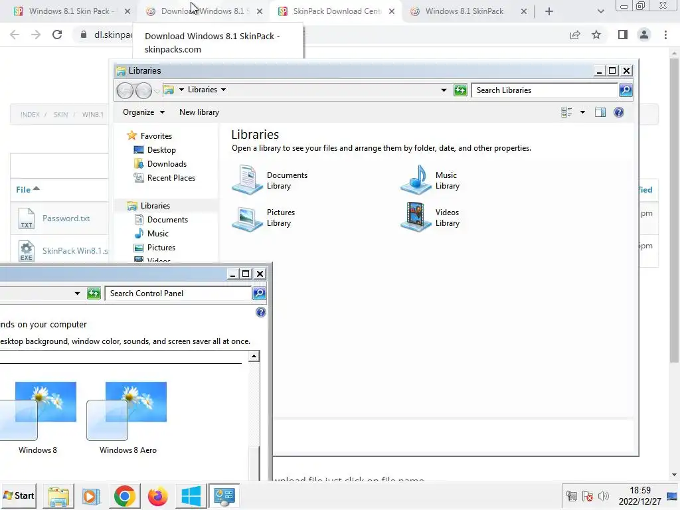The image size is (680, 510).
Task: Open the Pictures Library icon
Action: [x=247, y=218]
